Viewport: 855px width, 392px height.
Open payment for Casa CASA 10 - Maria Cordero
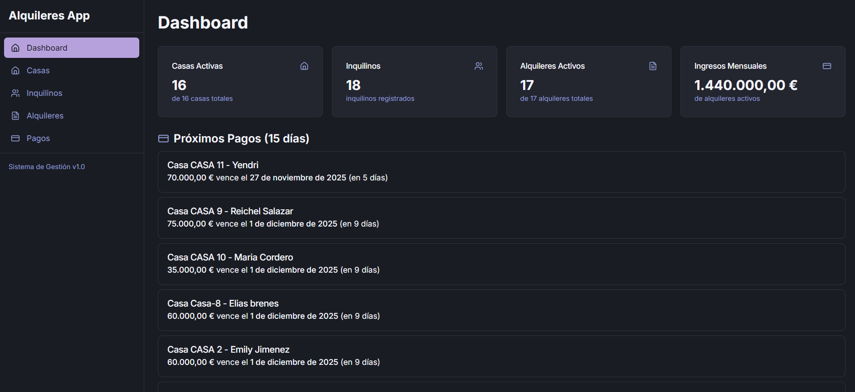point(501,264)
